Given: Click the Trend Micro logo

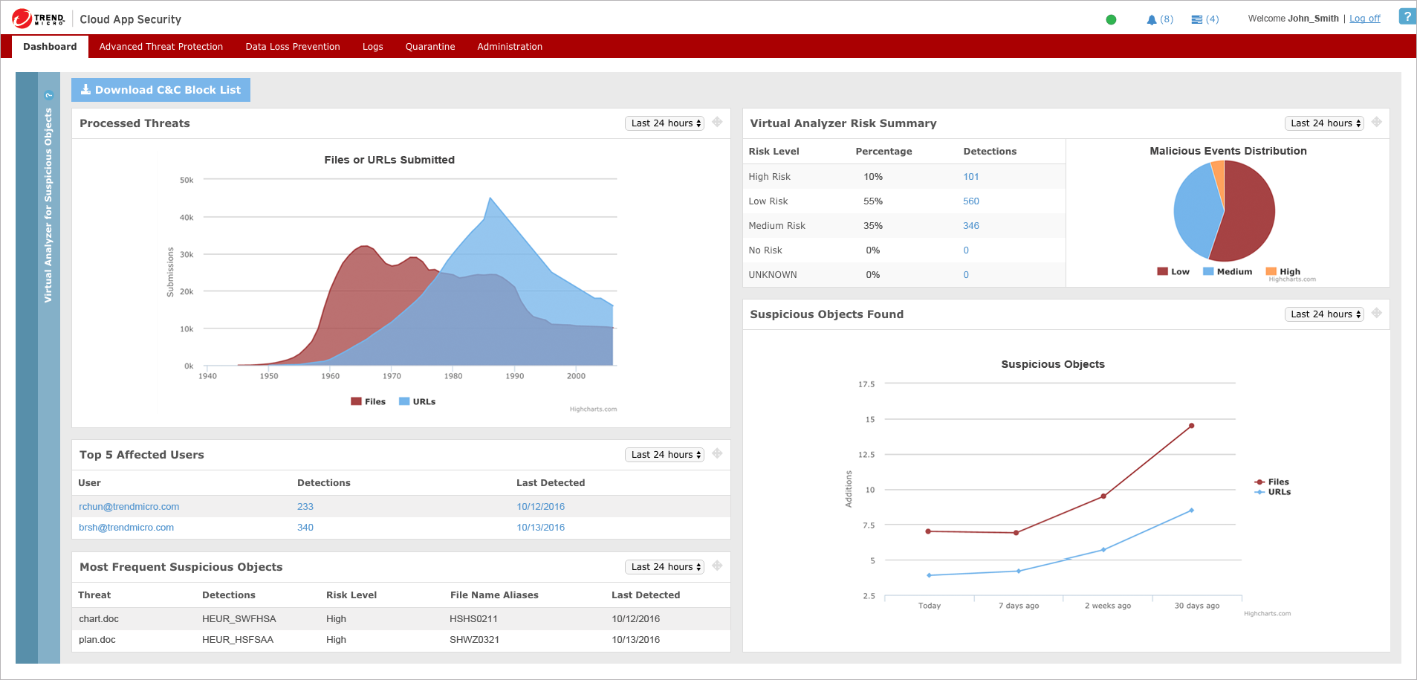Looking at the screenshot, I should [x=39, y=19].
